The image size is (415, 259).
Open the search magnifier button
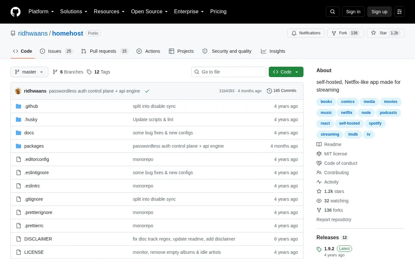coord(333,12)
